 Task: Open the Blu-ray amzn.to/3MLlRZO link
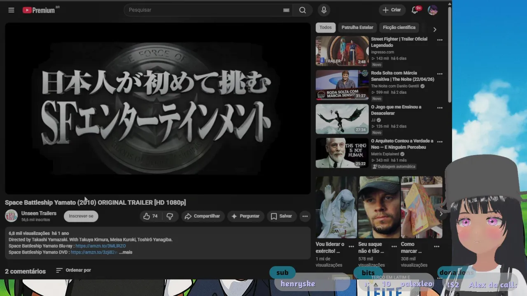click(100, 246)
